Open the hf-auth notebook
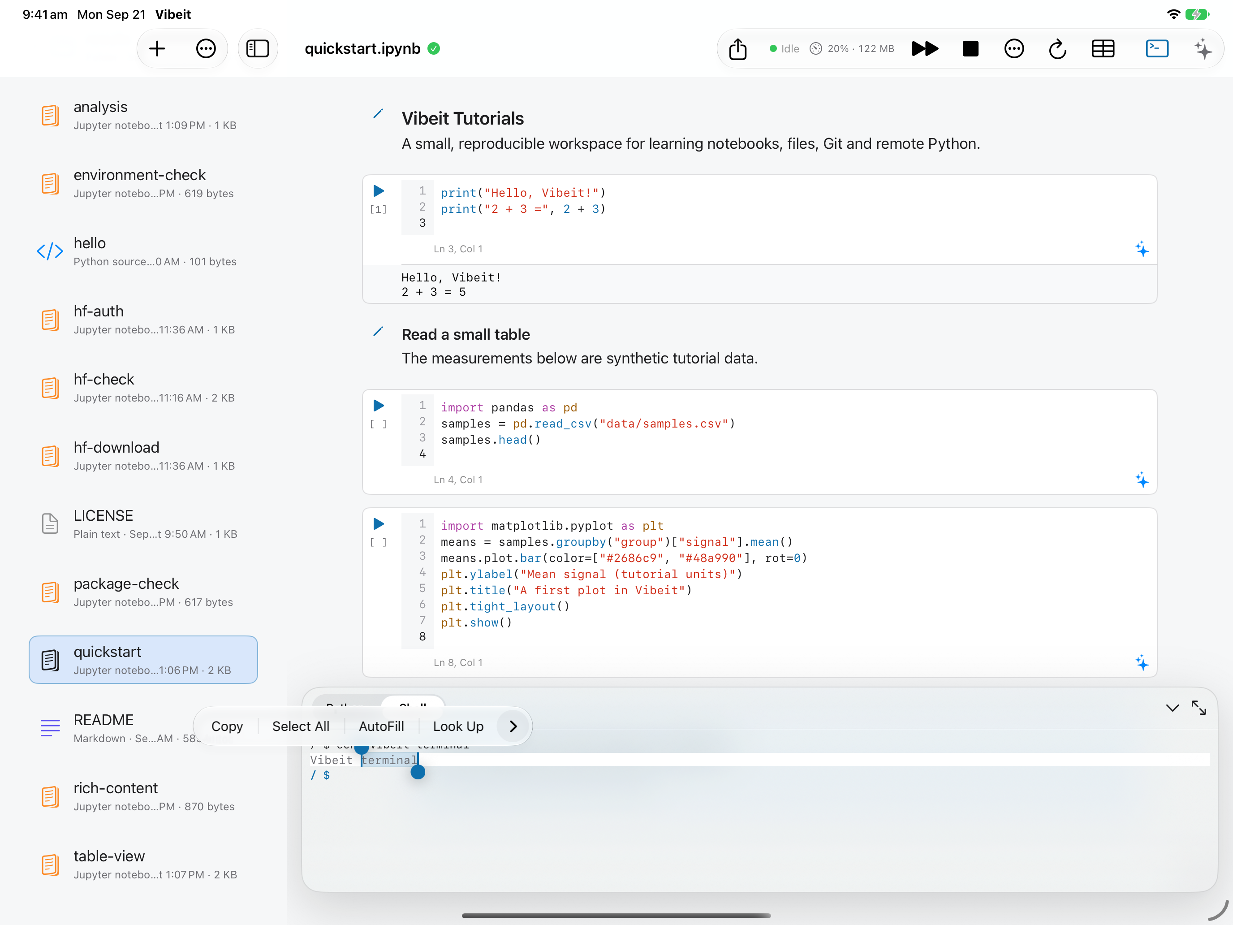This screenshot has width=1233, height=925. 143,320
